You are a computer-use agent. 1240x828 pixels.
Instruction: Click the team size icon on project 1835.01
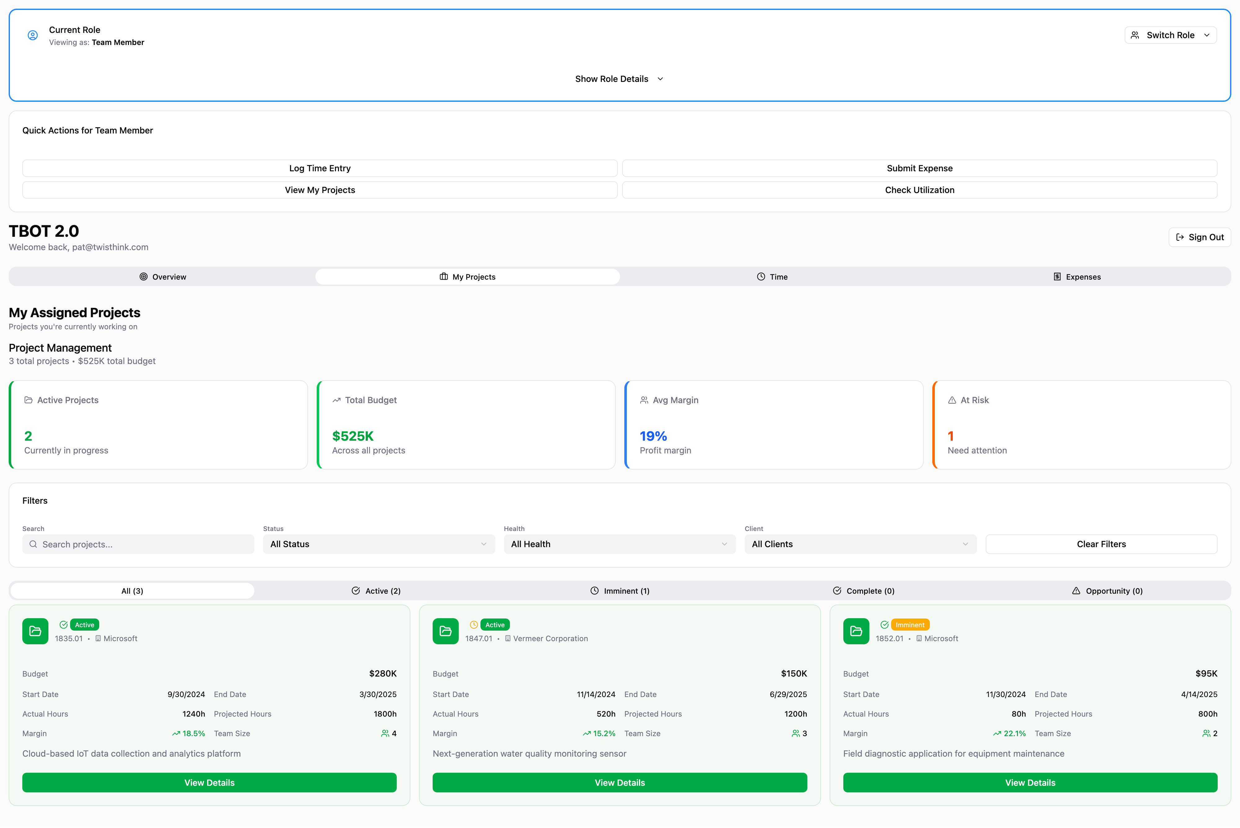pyautogui.click(x=385, y=733)
